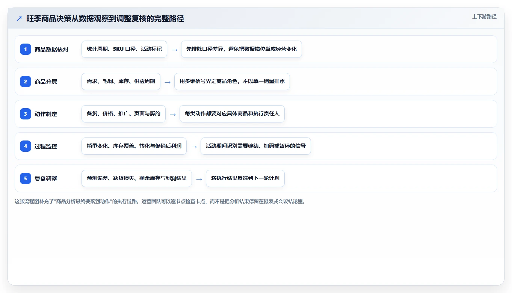The height and width of the screenshot is (293, 512).
Task: Select the step 2 number badge
Action: [x=26, y=81]
